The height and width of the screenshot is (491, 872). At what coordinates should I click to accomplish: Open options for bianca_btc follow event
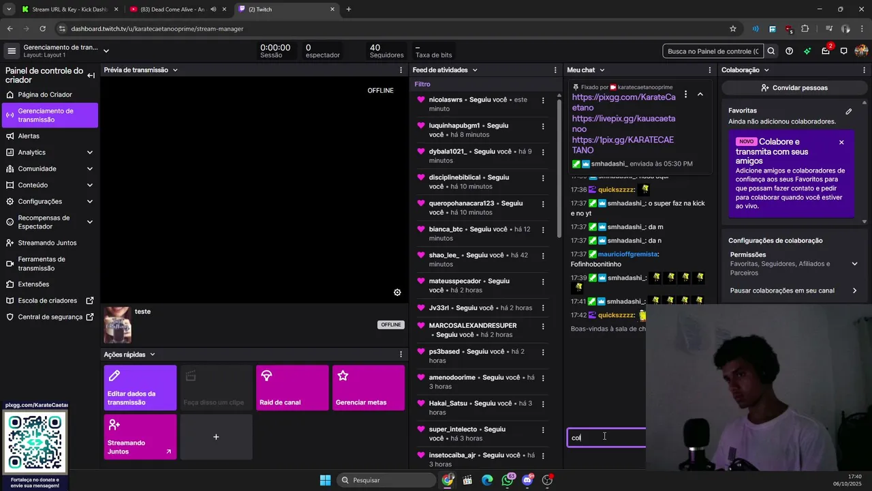point(543,230)
